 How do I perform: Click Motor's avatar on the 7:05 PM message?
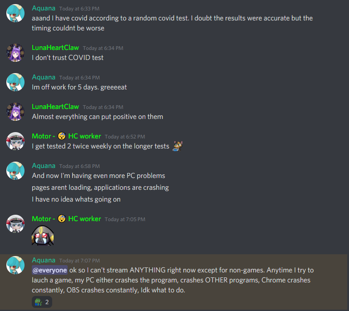[x=15, y=224]
